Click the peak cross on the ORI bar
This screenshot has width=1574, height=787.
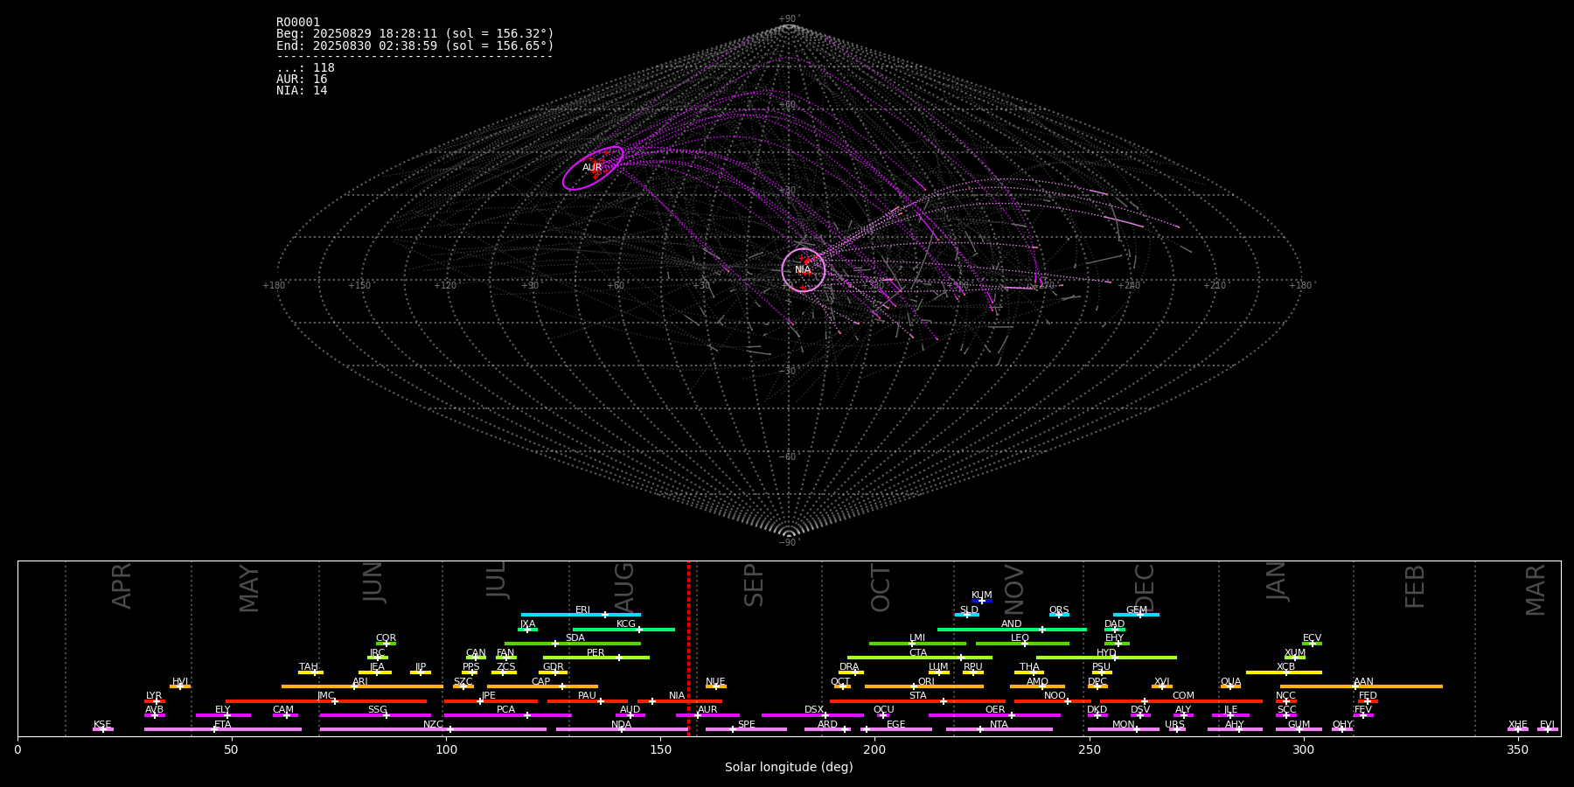click(914, 686)
